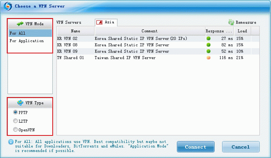Switch to the Asia tab
Screen dimensions: 271x158
click(x=106, y=23)
